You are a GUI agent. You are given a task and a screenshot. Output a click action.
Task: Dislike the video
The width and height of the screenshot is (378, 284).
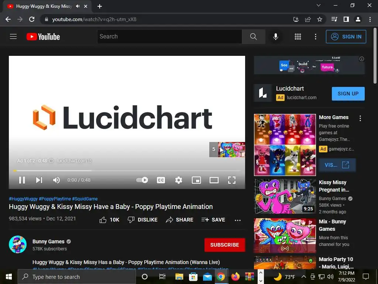point(142,220)
